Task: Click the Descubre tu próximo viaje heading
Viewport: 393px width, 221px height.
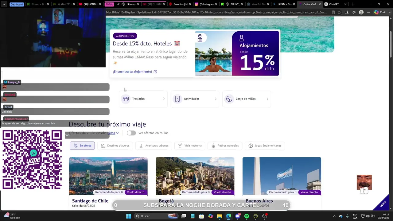Action: (x=107, y=124)
